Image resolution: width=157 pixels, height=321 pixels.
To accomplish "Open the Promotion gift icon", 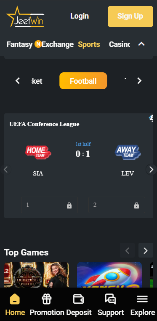I will point(47,299).
